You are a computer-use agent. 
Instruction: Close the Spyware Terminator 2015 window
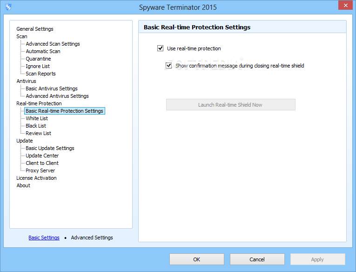[345, 5]
